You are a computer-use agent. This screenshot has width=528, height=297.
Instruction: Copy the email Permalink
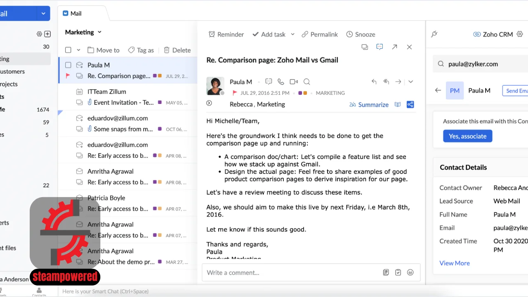coord(320,34)
